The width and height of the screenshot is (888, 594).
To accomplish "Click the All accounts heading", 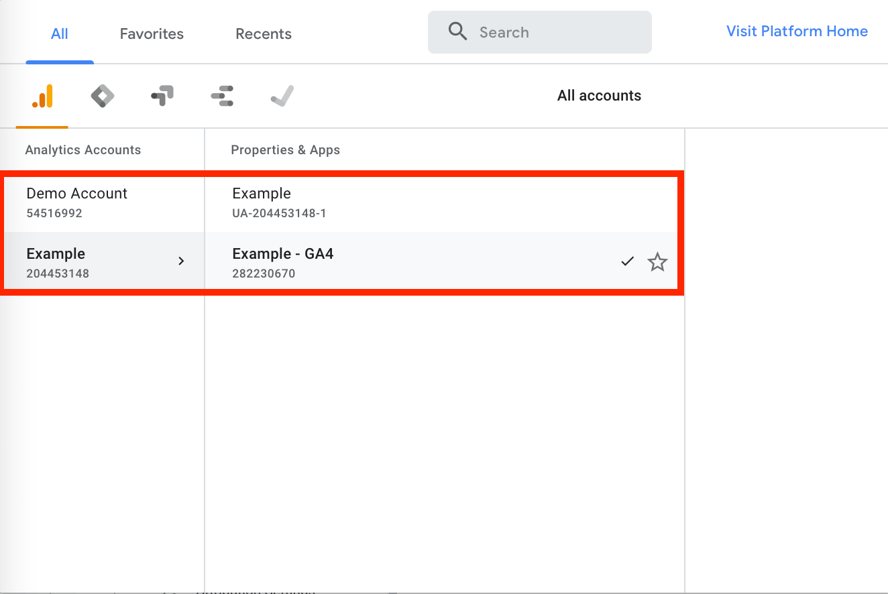I will 598,95.
